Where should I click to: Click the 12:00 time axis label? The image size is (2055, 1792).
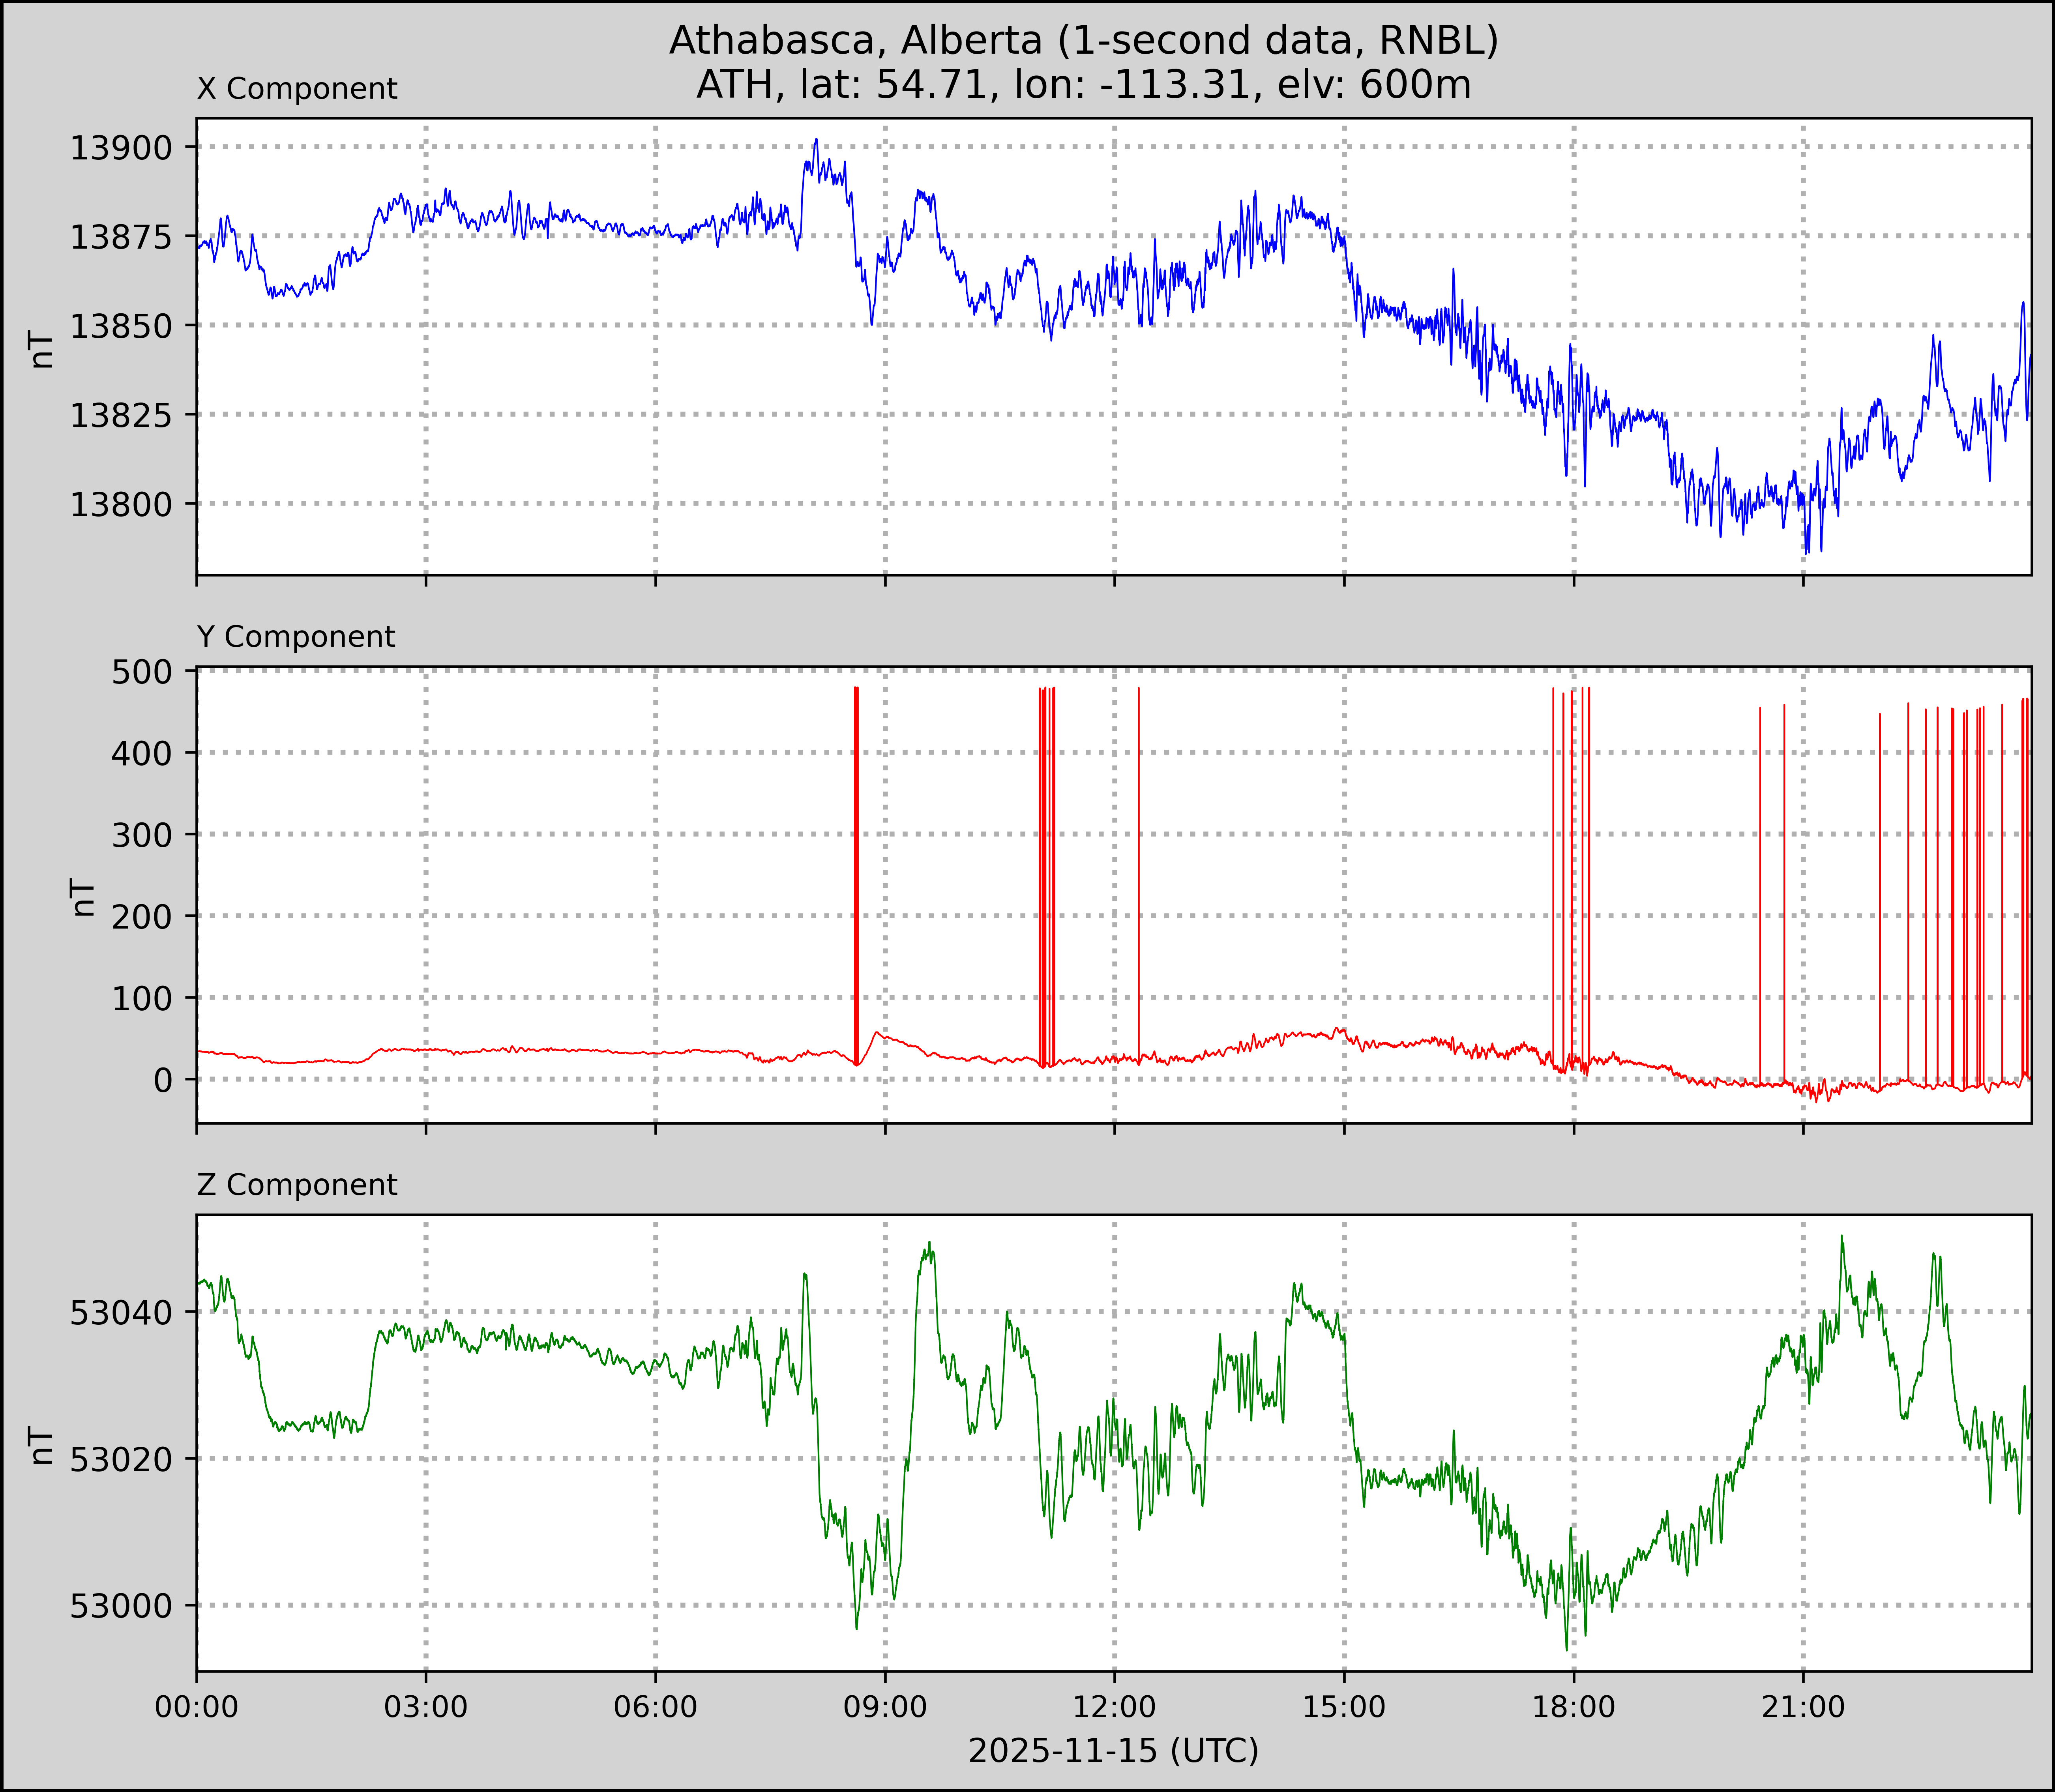[1114, 1706]
